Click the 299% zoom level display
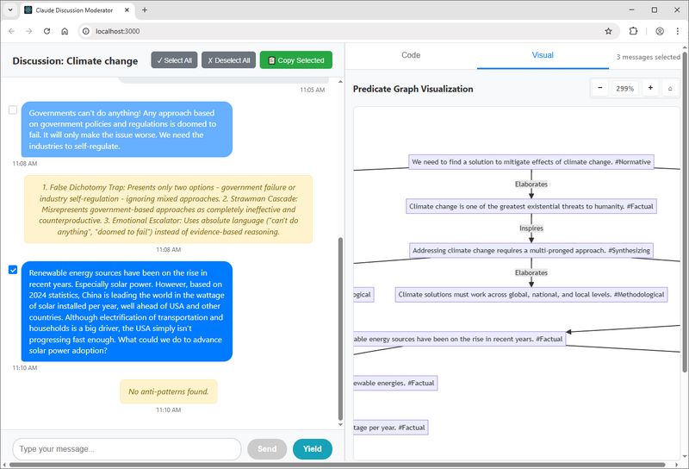This screenshot has width=689, height=469. point(625,89)
